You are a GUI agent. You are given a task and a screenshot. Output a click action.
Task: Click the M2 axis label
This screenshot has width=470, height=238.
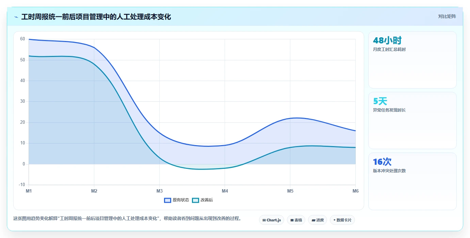point(94,191)
